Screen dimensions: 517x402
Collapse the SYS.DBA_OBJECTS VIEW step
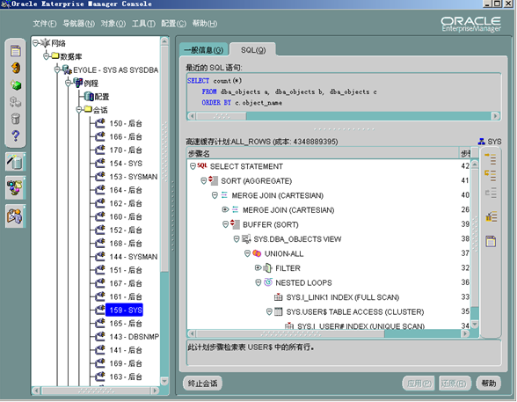tap(237, 238)
